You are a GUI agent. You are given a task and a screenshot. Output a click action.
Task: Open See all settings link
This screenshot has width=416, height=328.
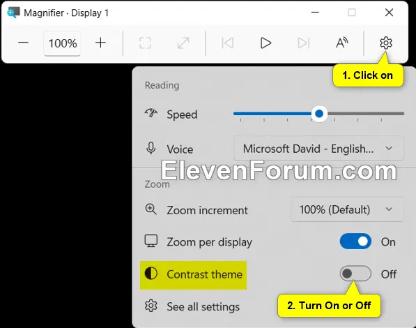pos(203,306)
